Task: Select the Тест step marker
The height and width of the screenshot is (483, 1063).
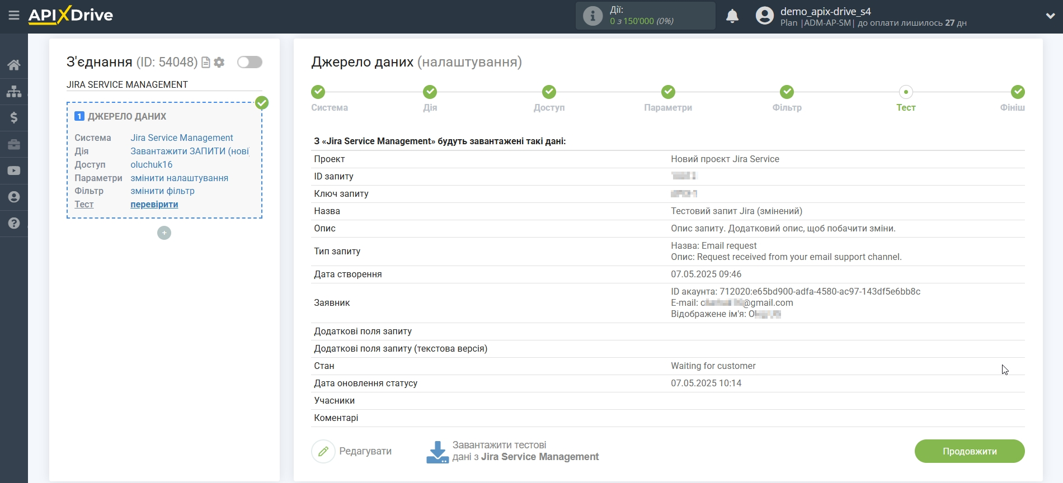Action: pos(906,92)
